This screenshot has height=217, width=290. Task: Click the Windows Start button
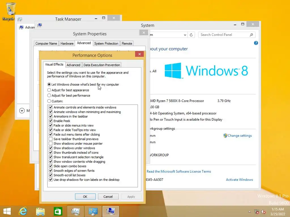7,211
